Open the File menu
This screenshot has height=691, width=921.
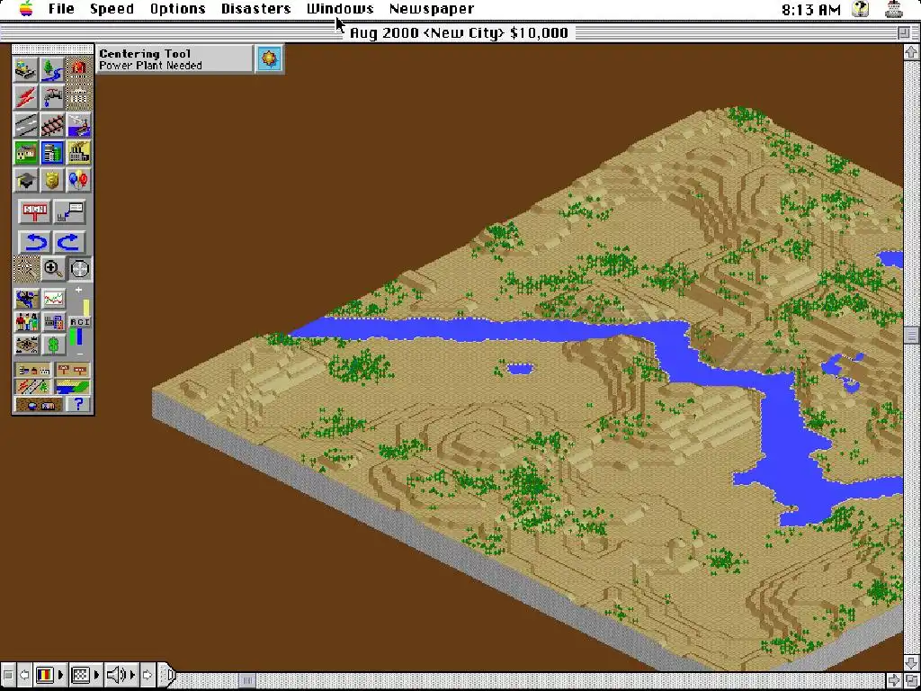(61, 9)
